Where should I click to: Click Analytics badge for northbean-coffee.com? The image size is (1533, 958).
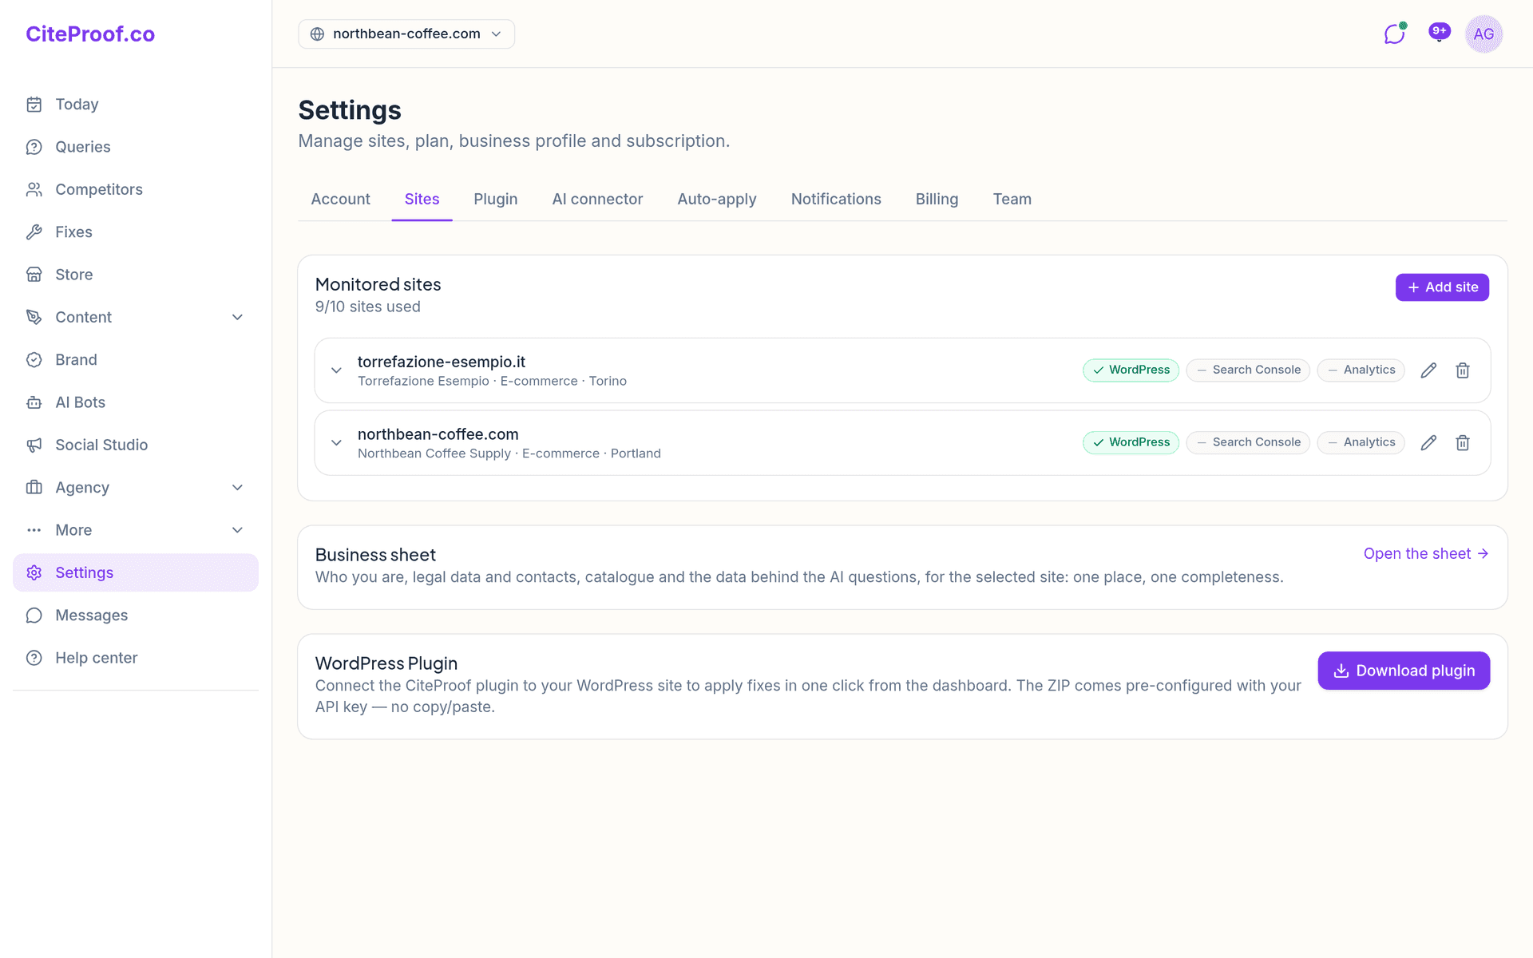1361,443
